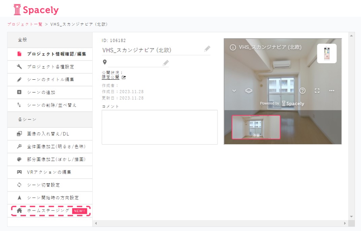Click the sort arrows icon for シーンの削除/並べ替え
The height and width of the screenshot is (231, 361).
(x=19, y=105)
